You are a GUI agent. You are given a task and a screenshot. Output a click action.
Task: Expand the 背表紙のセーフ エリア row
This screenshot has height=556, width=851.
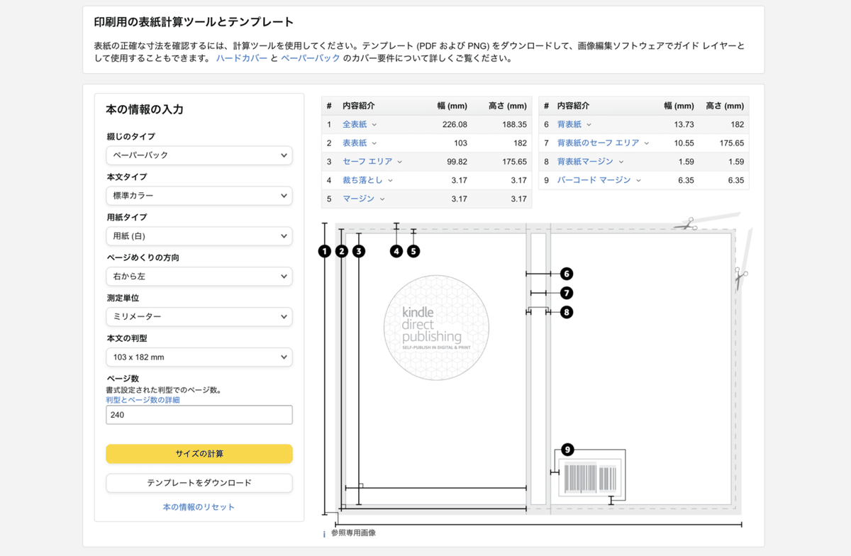(604, 143)
